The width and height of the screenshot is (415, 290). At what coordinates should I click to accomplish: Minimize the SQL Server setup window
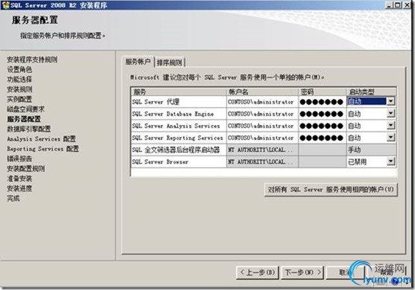tap(389, 5)
